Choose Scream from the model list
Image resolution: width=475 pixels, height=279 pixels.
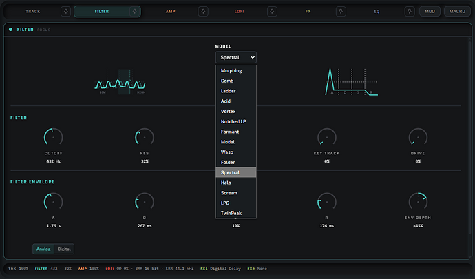[x=236, y=193]
